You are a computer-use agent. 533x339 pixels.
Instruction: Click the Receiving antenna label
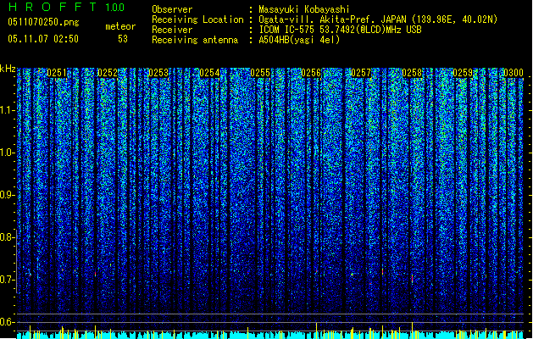click(195, 40)
